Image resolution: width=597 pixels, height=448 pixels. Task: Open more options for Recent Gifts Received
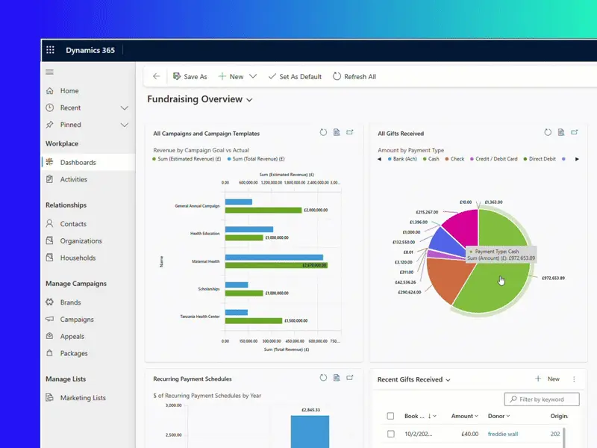click(574, 379)
